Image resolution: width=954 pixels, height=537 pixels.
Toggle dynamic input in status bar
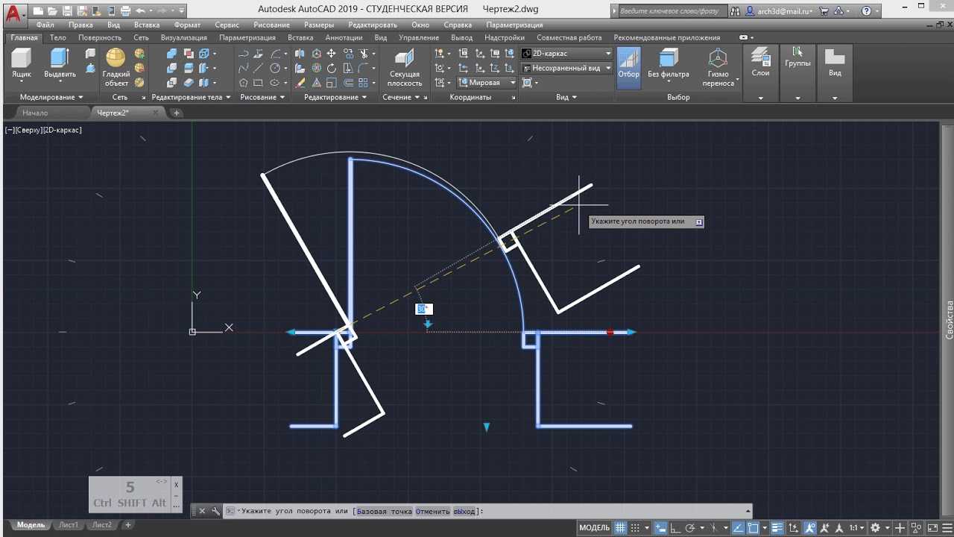(660, 528)
